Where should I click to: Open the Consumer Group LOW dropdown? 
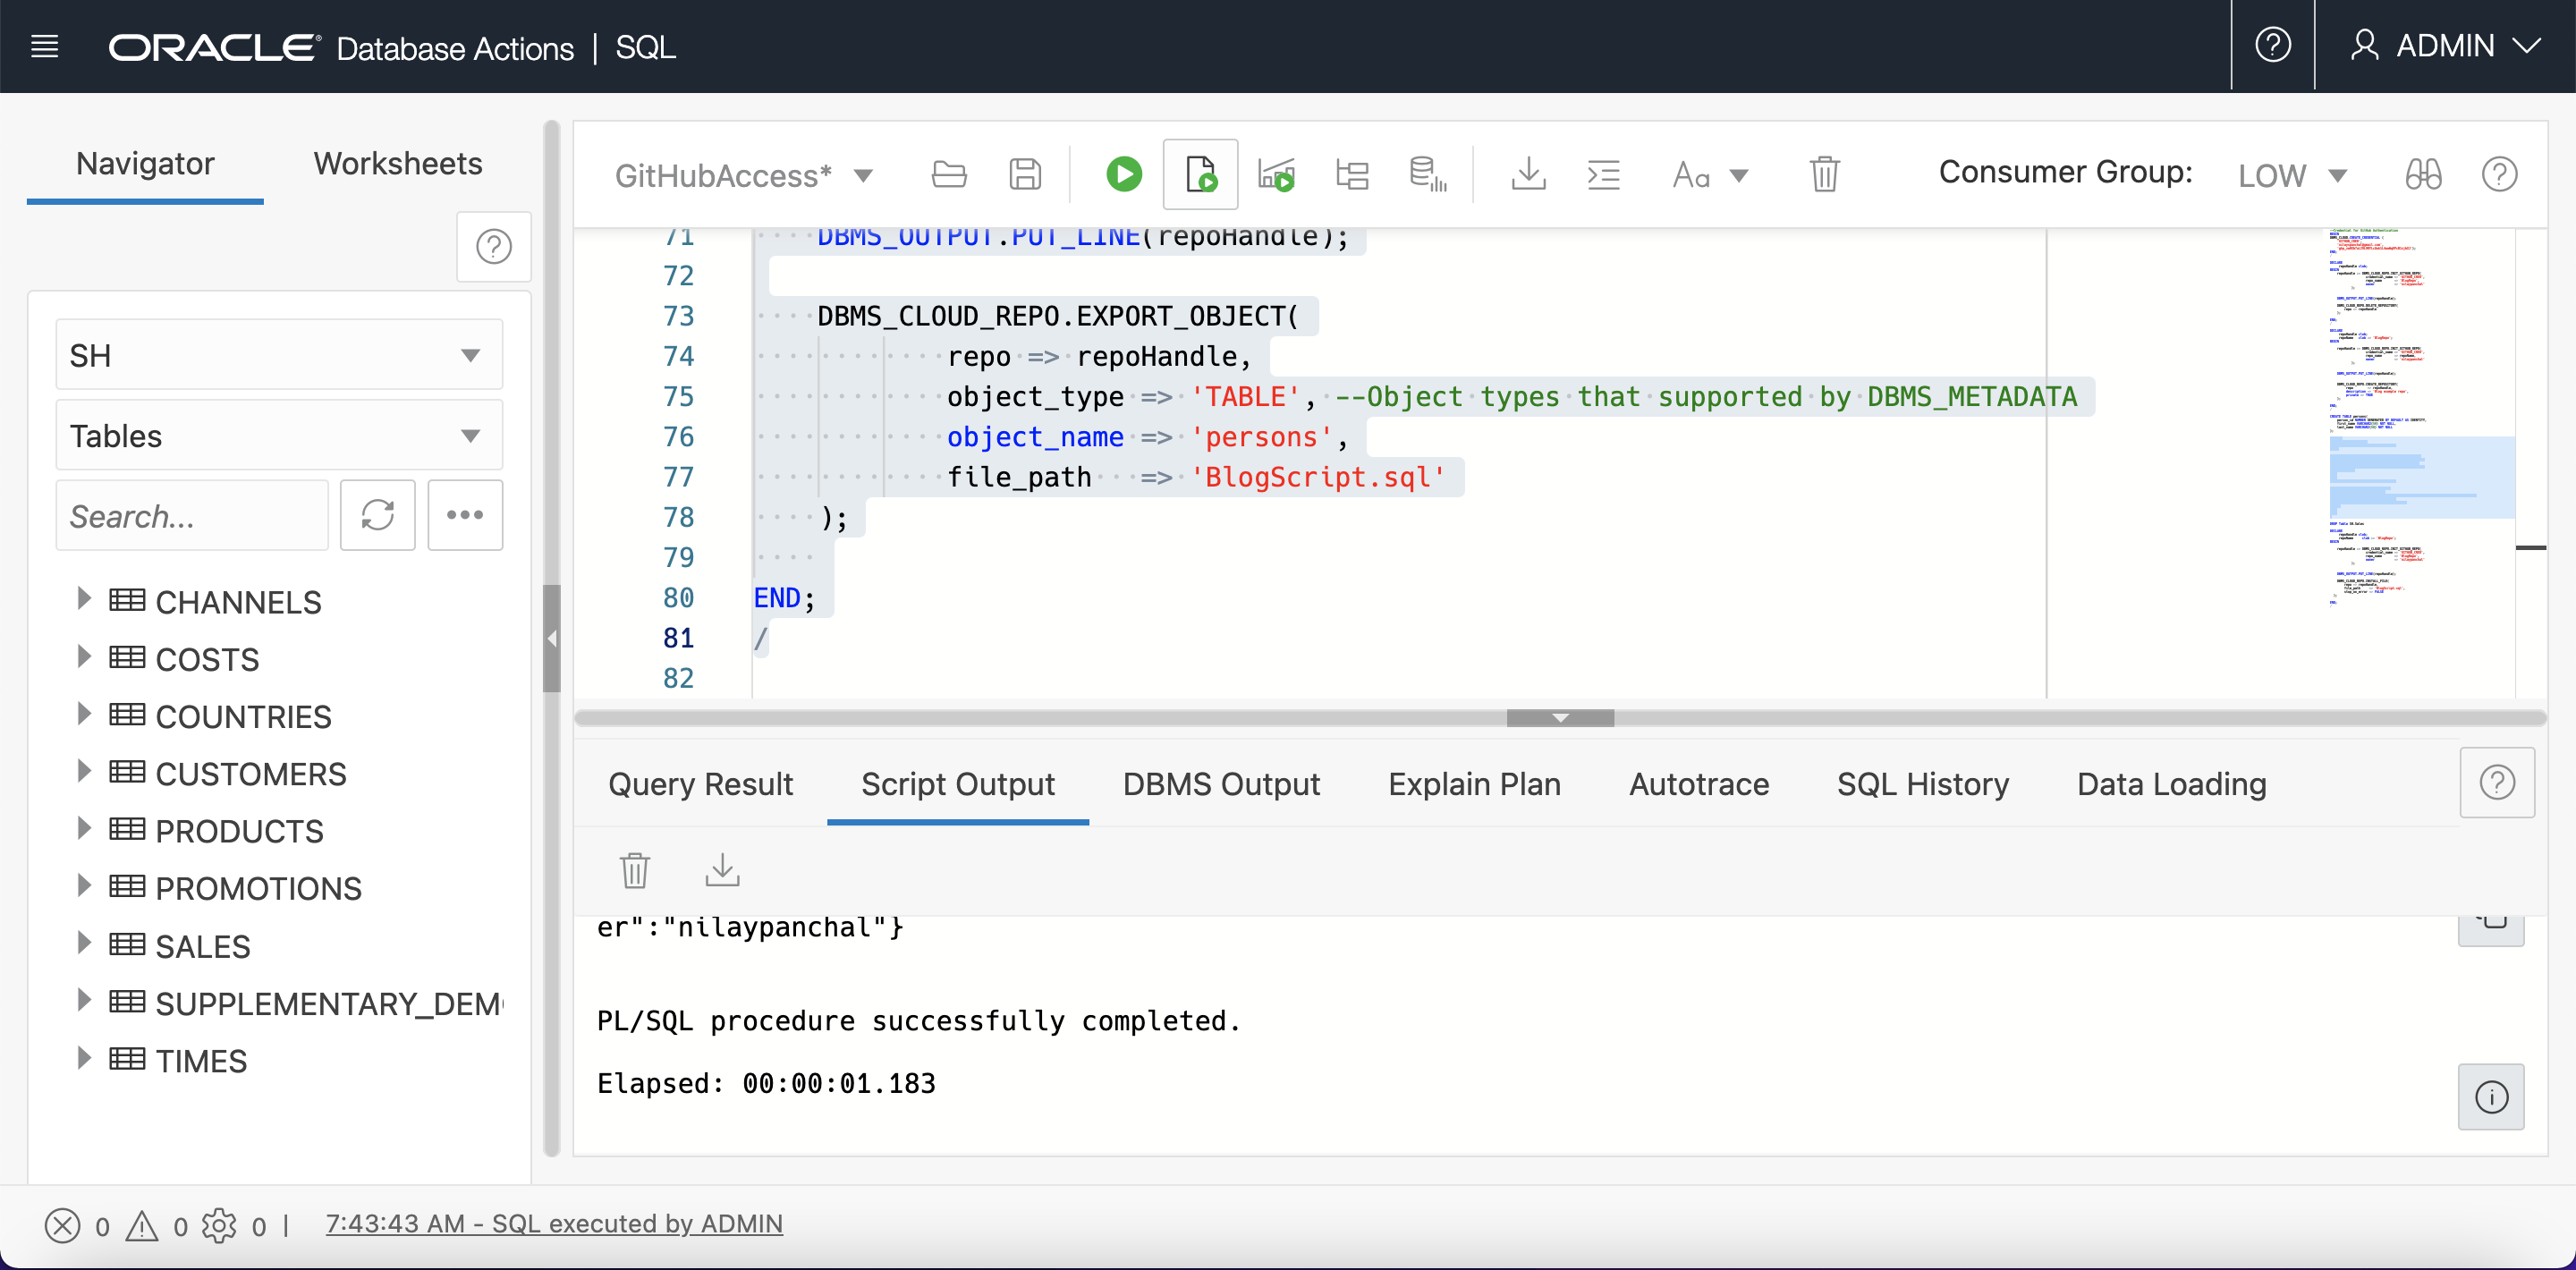click(x=2291, y=176)
